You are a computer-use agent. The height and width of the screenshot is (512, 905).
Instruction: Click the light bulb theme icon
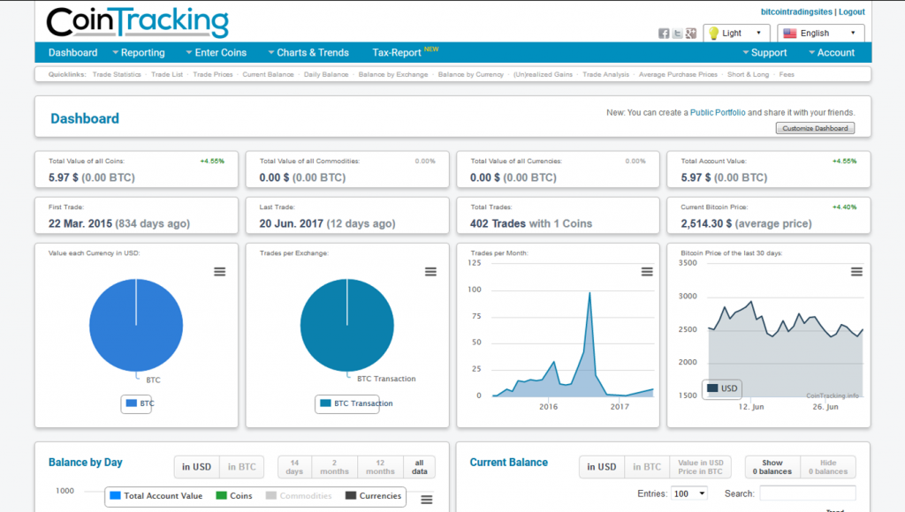[x=714, y=34]
